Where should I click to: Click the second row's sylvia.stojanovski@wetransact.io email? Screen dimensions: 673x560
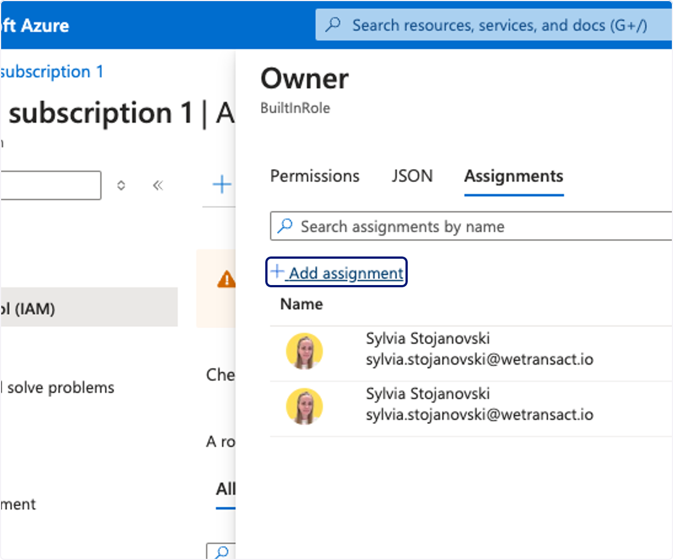pos(480,415)
